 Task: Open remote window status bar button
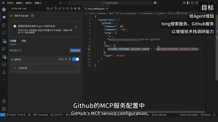pos(3,115)
